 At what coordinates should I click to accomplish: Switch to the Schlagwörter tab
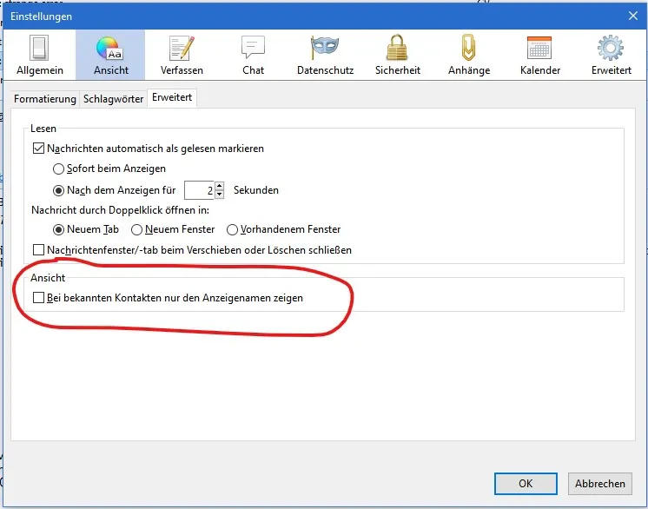click(113, 99)
